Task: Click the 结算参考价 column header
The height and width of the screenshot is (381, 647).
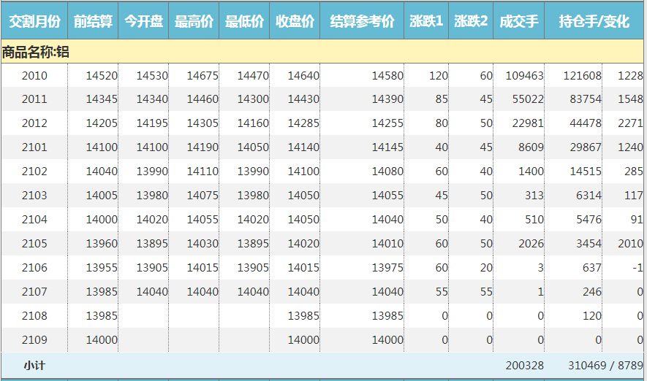Action: 362,22
